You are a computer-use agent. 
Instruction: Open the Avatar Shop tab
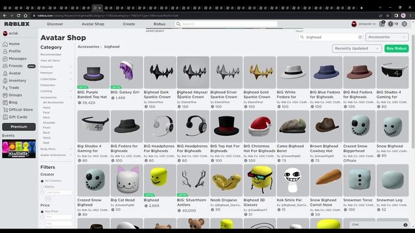[x=93, y=24]
